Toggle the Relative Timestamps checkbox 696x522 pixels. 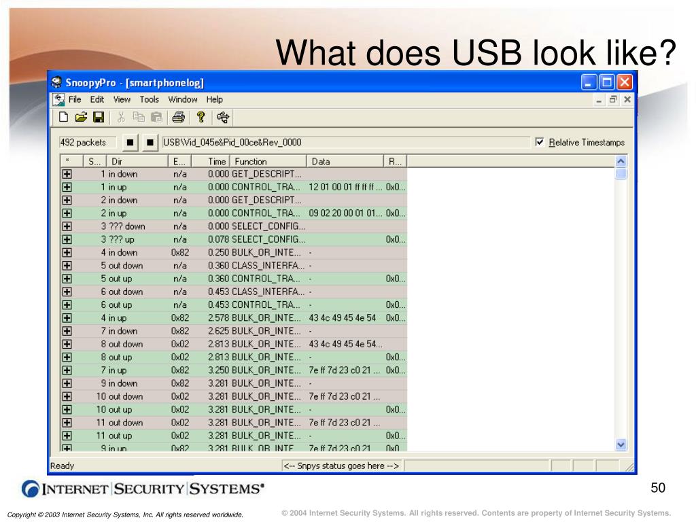tap(540, 142)
